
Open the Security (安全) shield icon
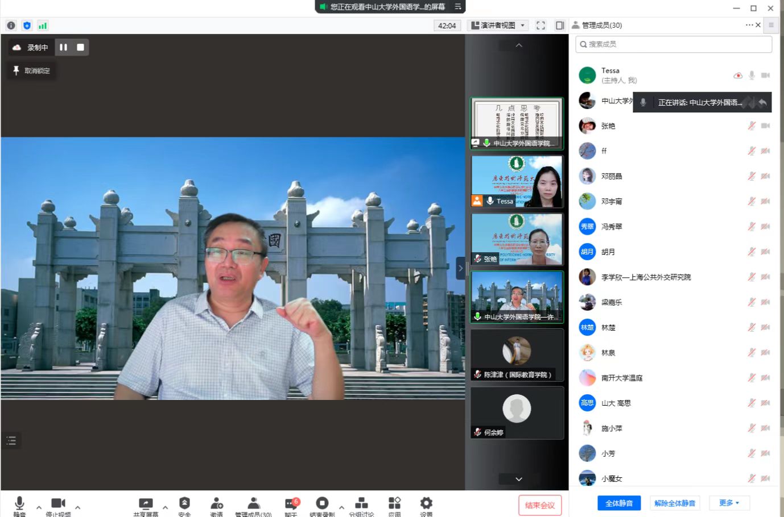click(x=184, y=504)
